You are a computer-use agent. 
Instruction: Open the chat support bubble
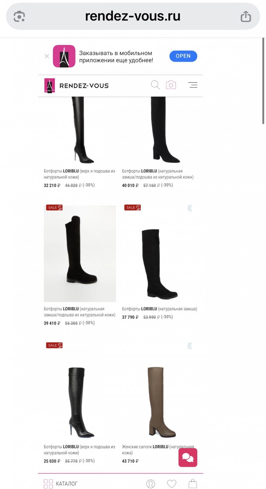coord(188,457)
